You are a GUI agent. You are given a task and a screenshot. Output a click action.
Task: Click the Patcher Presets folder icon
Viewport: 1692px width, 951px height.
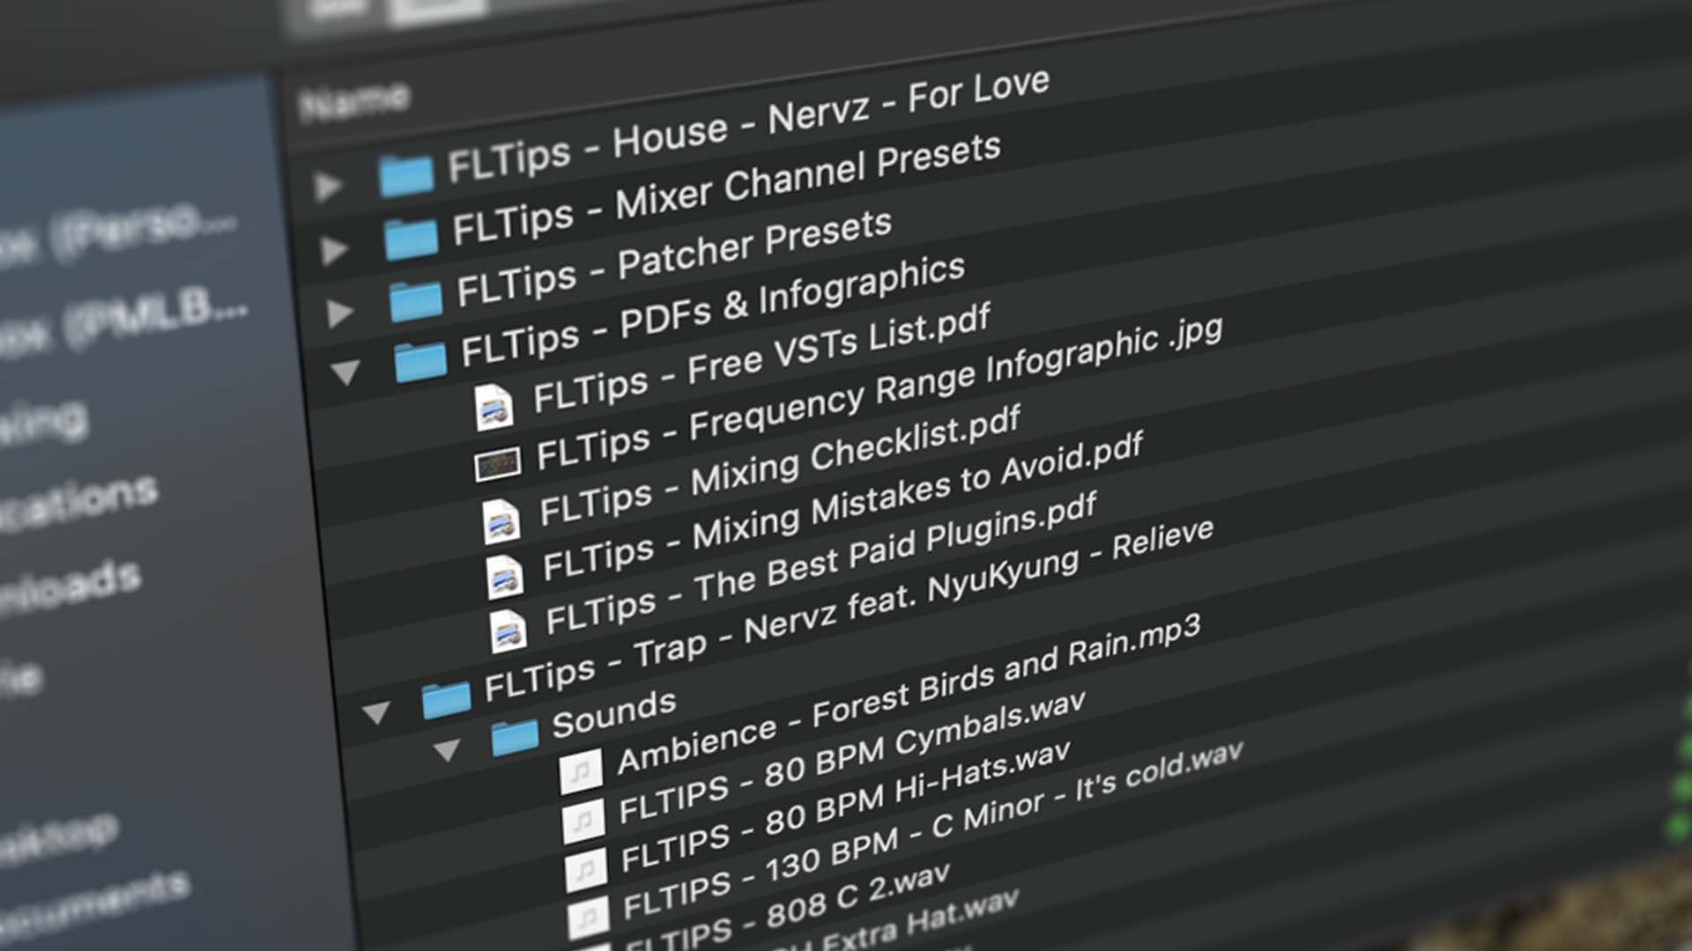point(416,300)
